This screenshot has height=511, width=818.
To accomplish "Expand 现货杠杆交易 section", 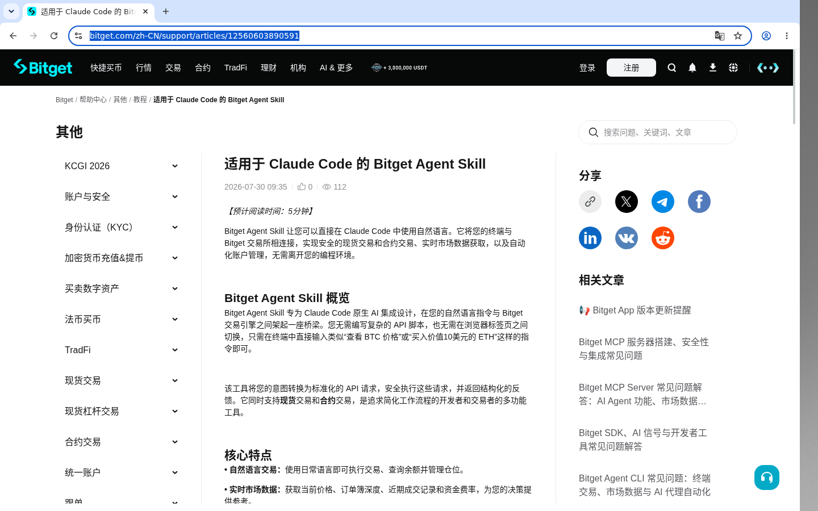I will tap(122, 411).
